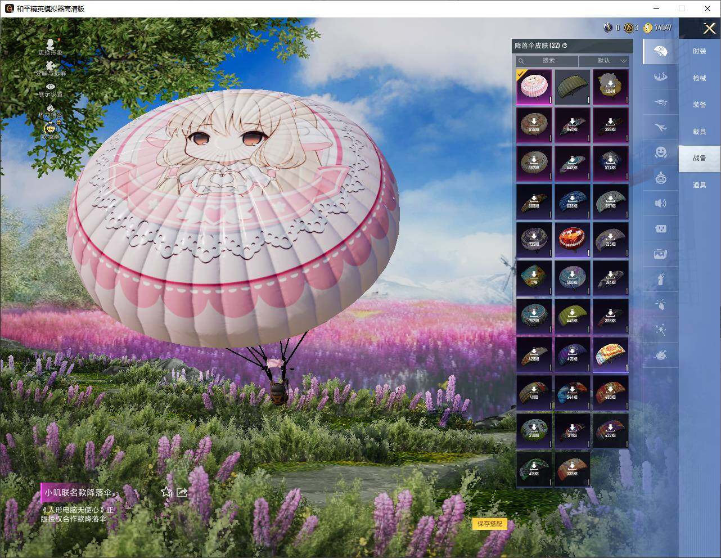Click the gold coin balance 74047

(x=657, y=28)
